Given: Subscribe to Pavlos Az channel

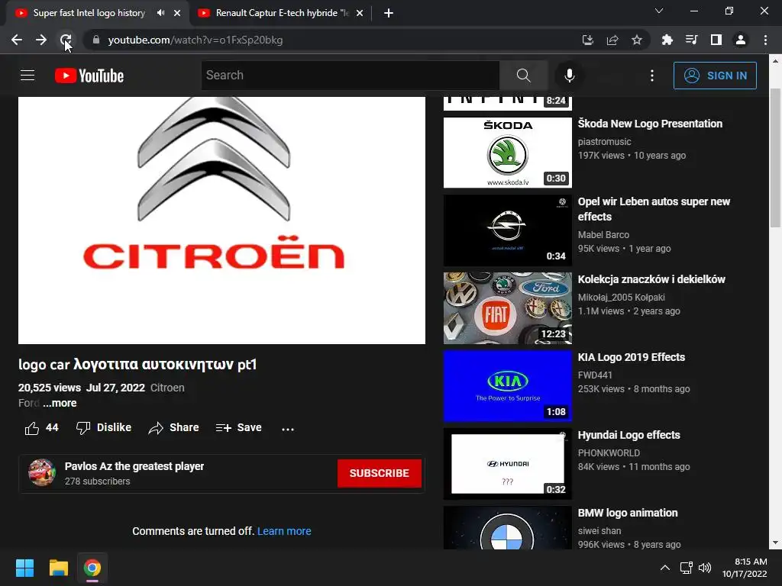Looking at the screenshot, I should [x=379, y=473].
